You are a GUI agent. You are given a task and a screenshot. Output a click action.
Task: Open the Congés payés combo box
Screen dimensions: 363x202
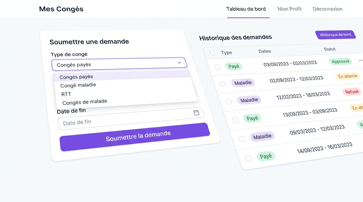click(119, 64)
